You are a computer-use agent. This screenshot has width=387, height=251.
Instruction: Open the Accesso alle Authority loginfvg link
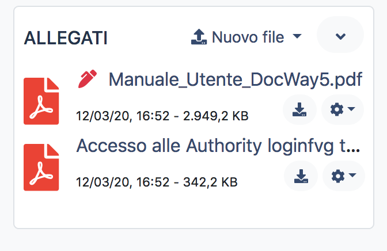coord(218,146)
